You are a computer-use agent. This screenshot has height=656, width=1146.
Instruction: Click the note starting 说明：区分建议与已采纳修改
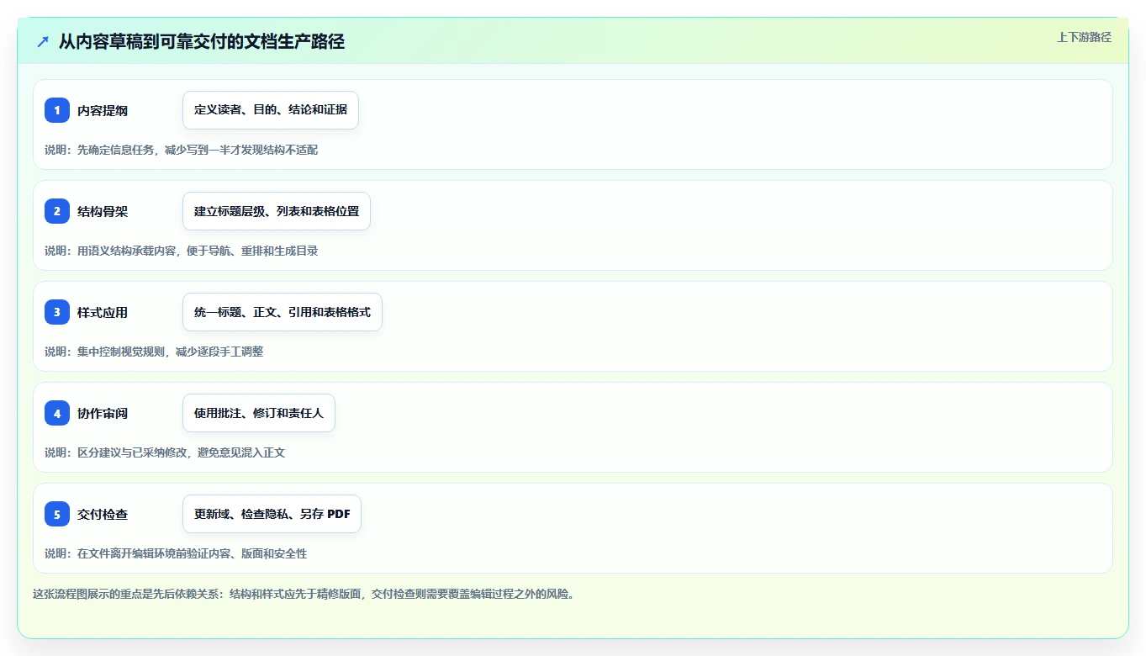pos(165,452)
